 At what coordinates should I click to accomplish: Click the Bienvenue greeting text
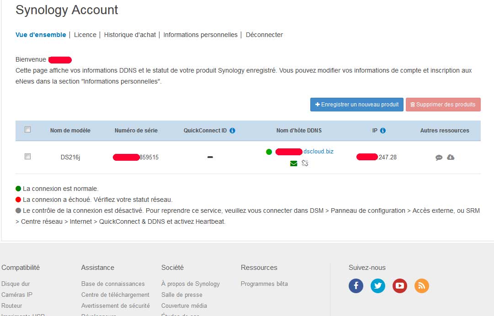tap(31, 59)
